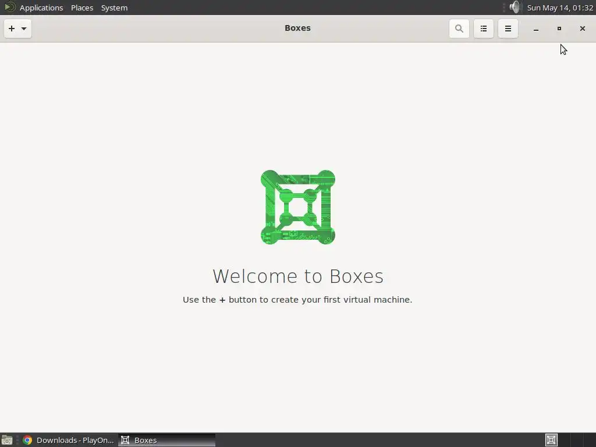
Task: Click the green Boxes logo
Action: pos(297,207)
